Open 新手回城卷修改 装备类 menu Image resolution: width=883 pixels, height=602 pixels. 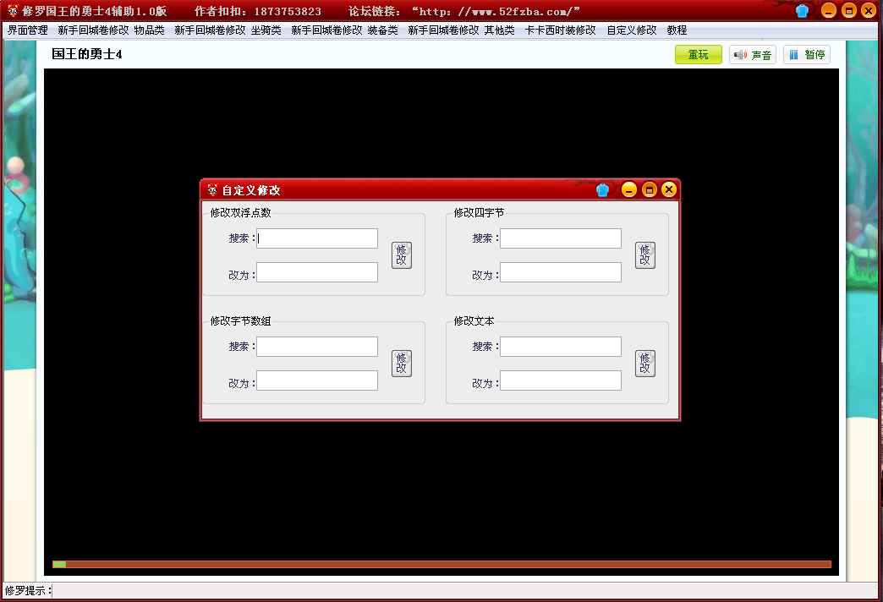pos(344,30)
